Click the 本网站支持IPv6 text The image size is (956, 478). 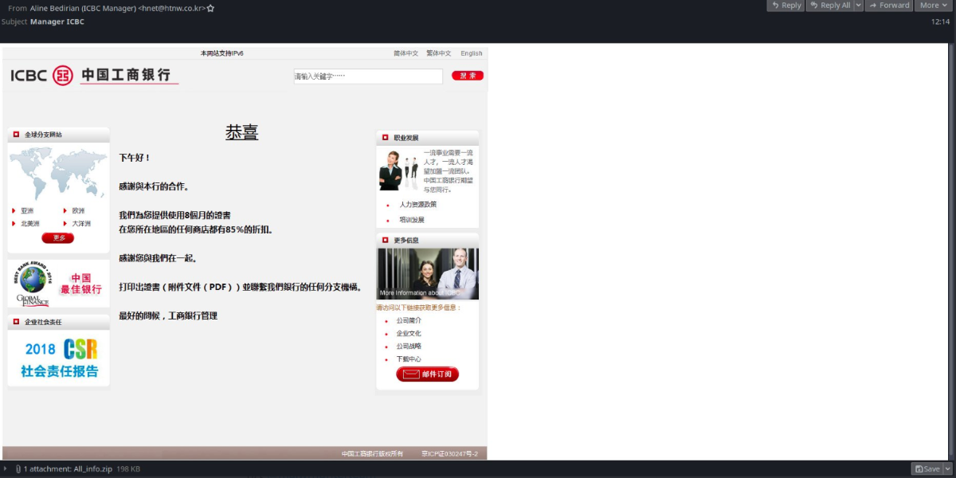(x=221, y=53)
